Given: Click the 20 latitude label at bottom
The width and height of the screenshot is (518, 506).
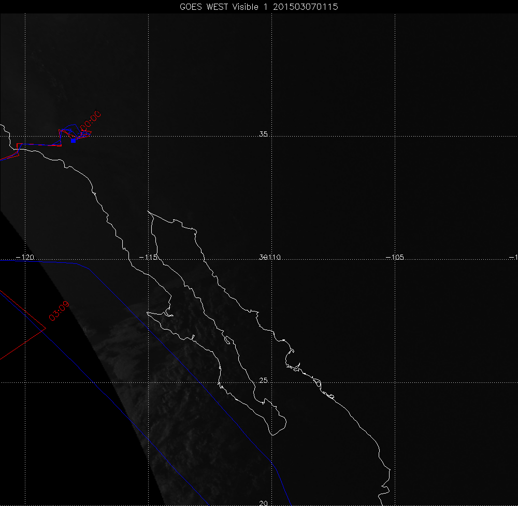Looking at the screenshot, I should (263, 503).
